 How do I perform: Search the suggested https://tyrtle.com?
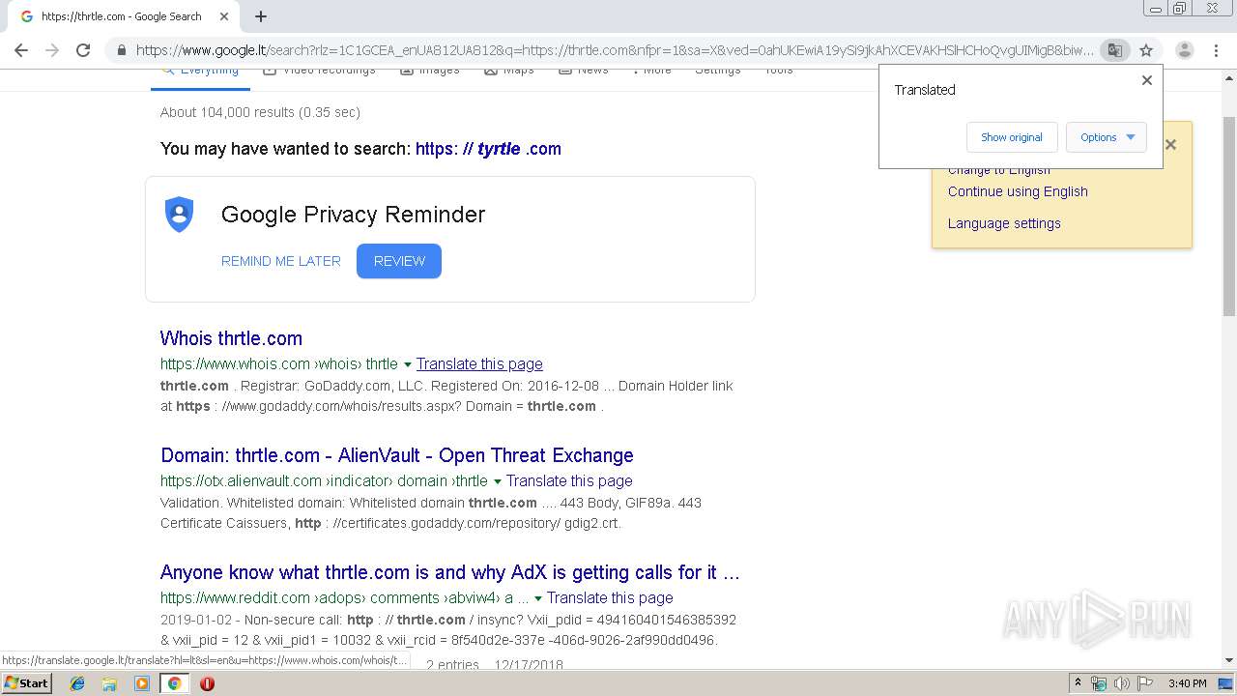pyautogui.click(x=488, y=149)
